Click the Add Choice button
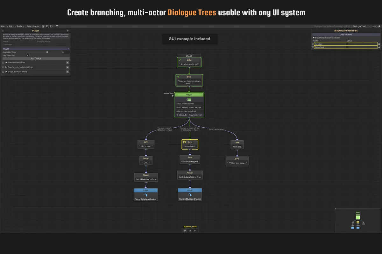This screenshot has width=382, height=254. coord(36,58)
